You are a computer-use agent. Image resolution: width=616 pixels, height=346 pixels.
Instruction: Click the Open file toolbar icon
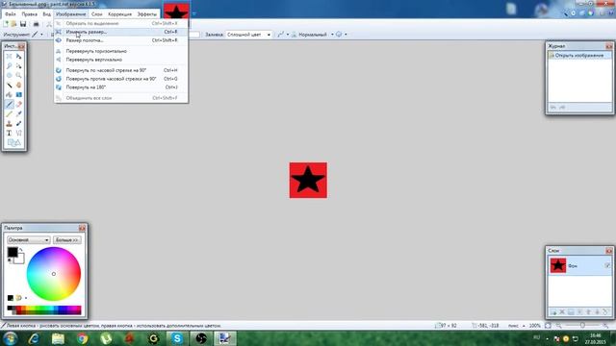pos(13,24)
